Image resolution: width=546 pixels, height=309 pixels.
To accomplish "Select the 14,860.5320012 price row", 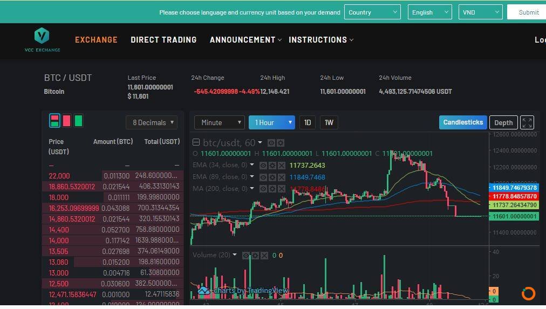I will point(112,219).
